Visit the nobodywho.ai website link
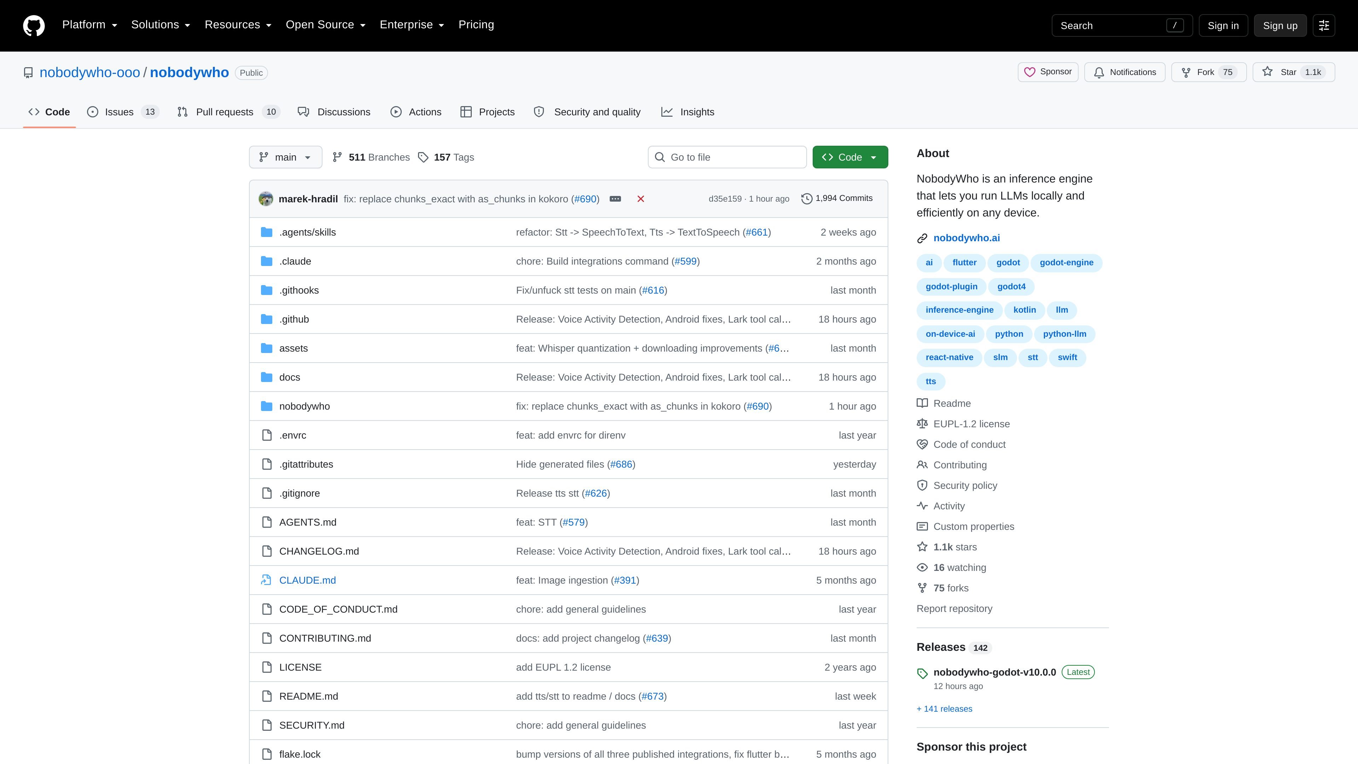Viewport: 1358px width, 764px height. point(966,238)
